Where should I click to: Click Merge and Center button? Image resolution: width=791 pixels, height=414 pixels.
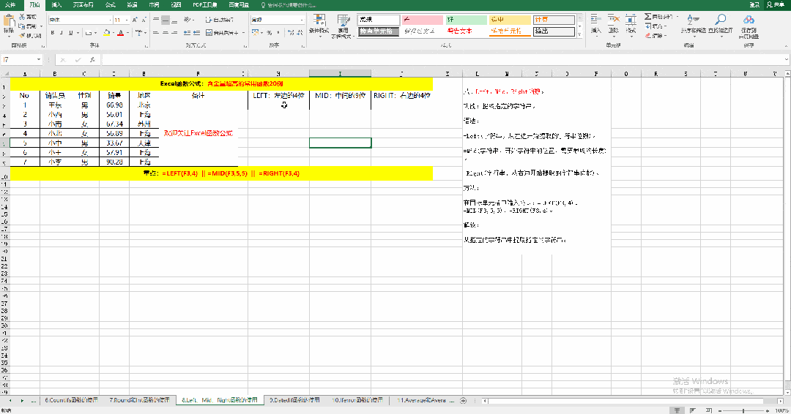click(x=223, y=33)
